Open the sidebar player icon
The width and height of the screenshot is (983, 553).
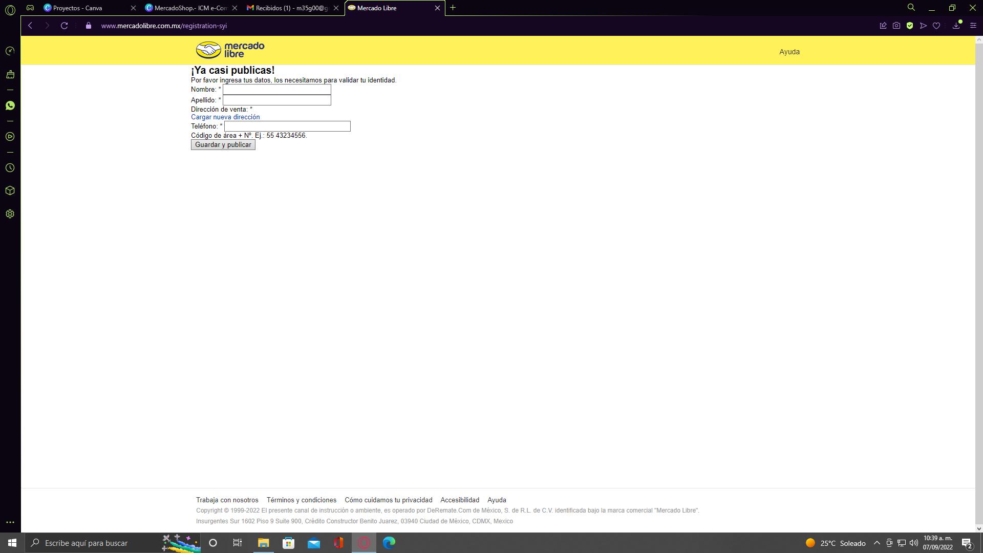10,137
